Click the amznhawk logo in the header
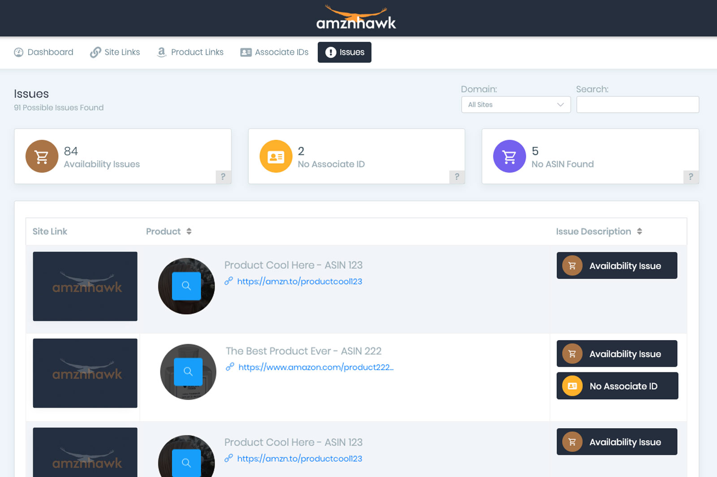 pyautogui.click(x=356, y=17)
